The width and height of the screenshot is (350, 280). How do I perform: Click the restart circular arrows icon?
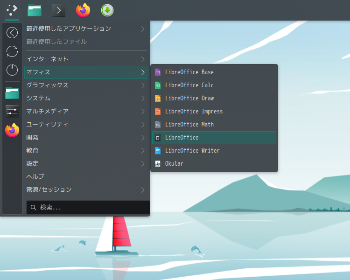click(12, 51)
